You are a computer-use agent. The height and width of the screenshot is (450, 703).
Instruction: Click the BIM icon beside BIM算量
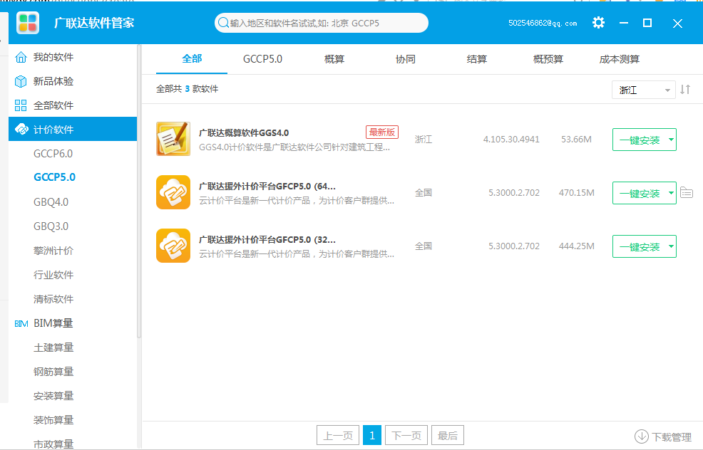click(x=21, y=323)
